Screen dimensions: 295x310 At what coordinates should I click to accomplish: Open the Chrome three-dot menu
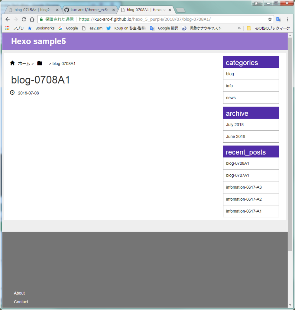point(287,19)
